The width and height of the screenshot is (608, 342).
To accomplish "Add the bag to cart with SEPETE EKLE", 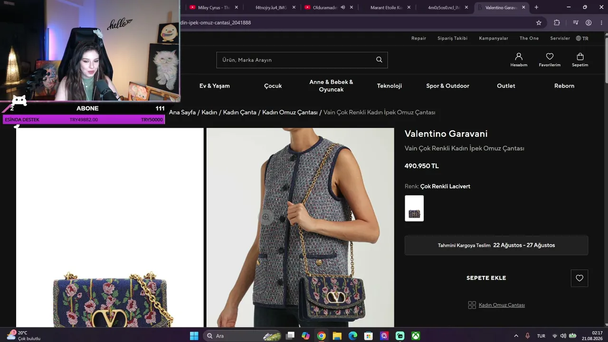I will pyautogui.click(x=486, y=278).
